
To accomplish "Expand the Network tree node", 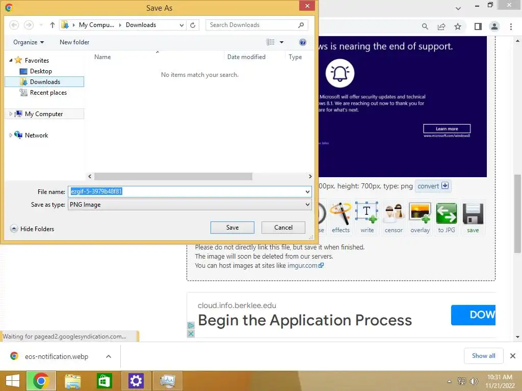I will click(11, 135).
